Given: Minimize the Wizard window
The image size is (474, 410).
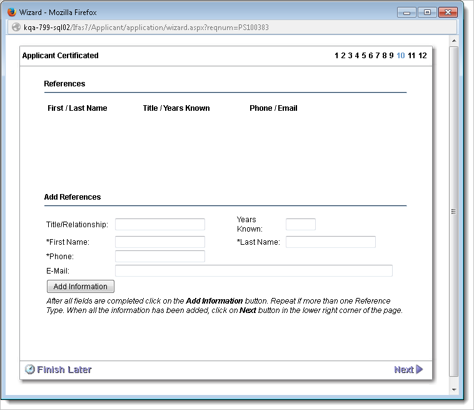Looking at the screenshot, I should pyautogui.click(x=408, y=12).
